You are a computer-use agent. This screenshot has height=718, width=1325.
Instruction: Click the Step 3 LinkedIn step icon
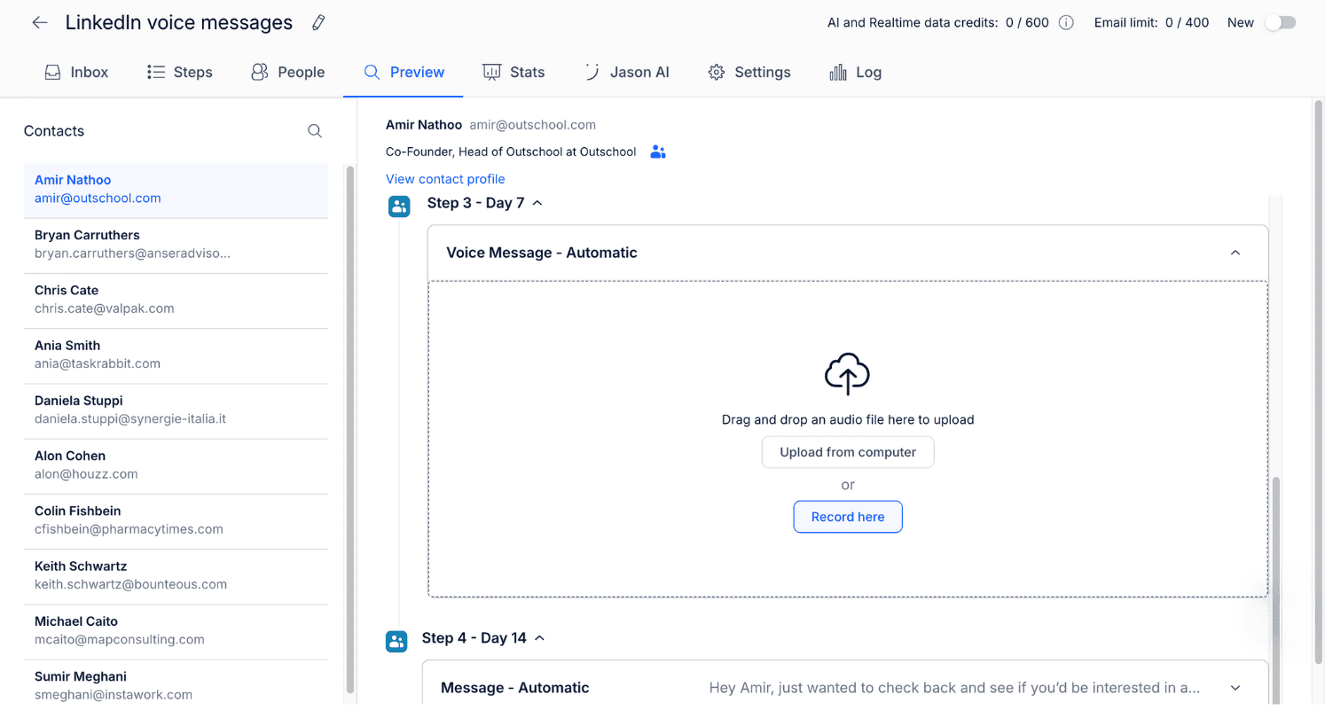(x=399, y=207)
